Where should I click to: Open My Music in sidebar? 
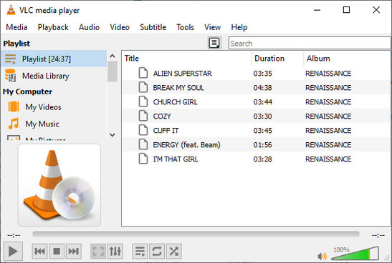pos(54,124)
